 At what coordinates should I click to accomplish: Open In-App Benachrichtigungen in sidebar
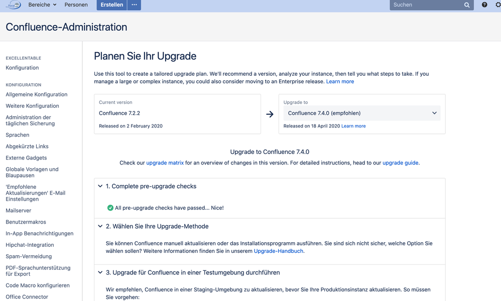[x=39, y=234]
